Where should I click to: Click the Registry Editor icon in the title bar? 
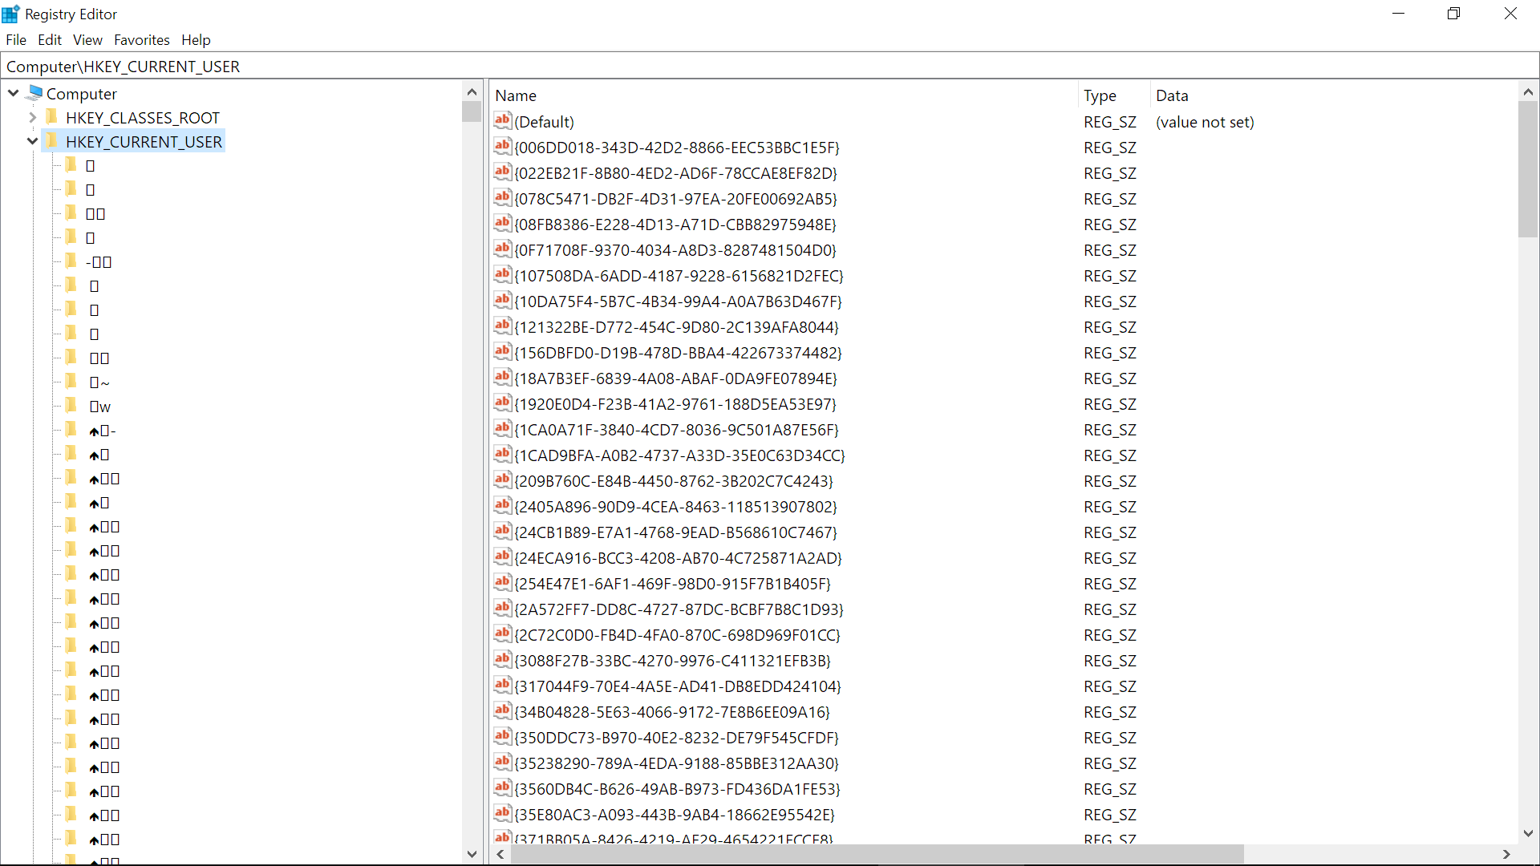click(11, 14)
